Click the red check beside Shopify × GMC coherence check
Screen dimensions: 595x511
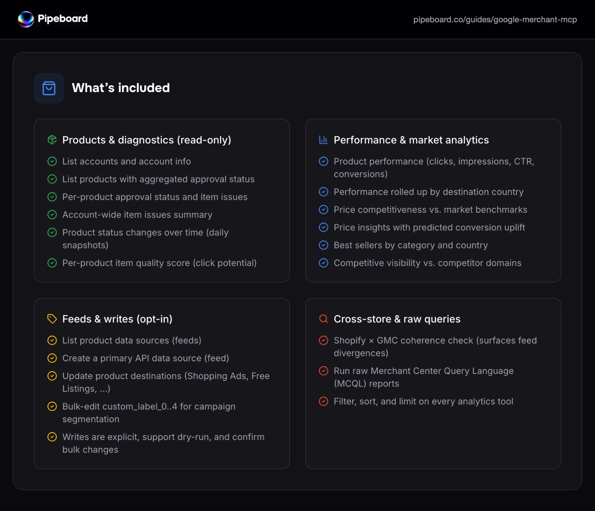[x=324, y=340]
